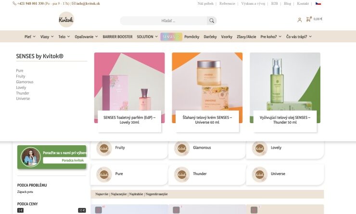The height and width of the screenshot is (214, 356).
Task: Click the Kvitok badge on Thunder tile
Action: pos(182,175)
